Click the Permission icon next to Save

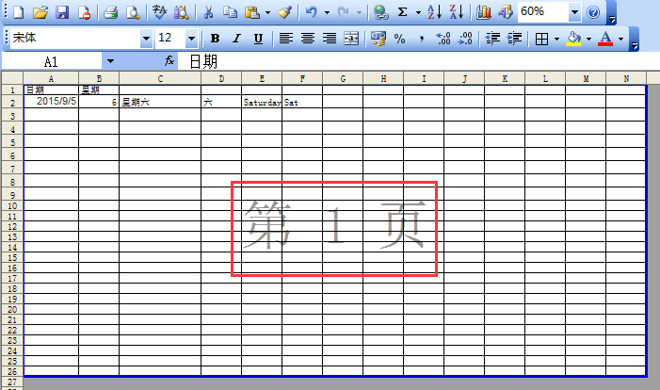tap(84, 12)
